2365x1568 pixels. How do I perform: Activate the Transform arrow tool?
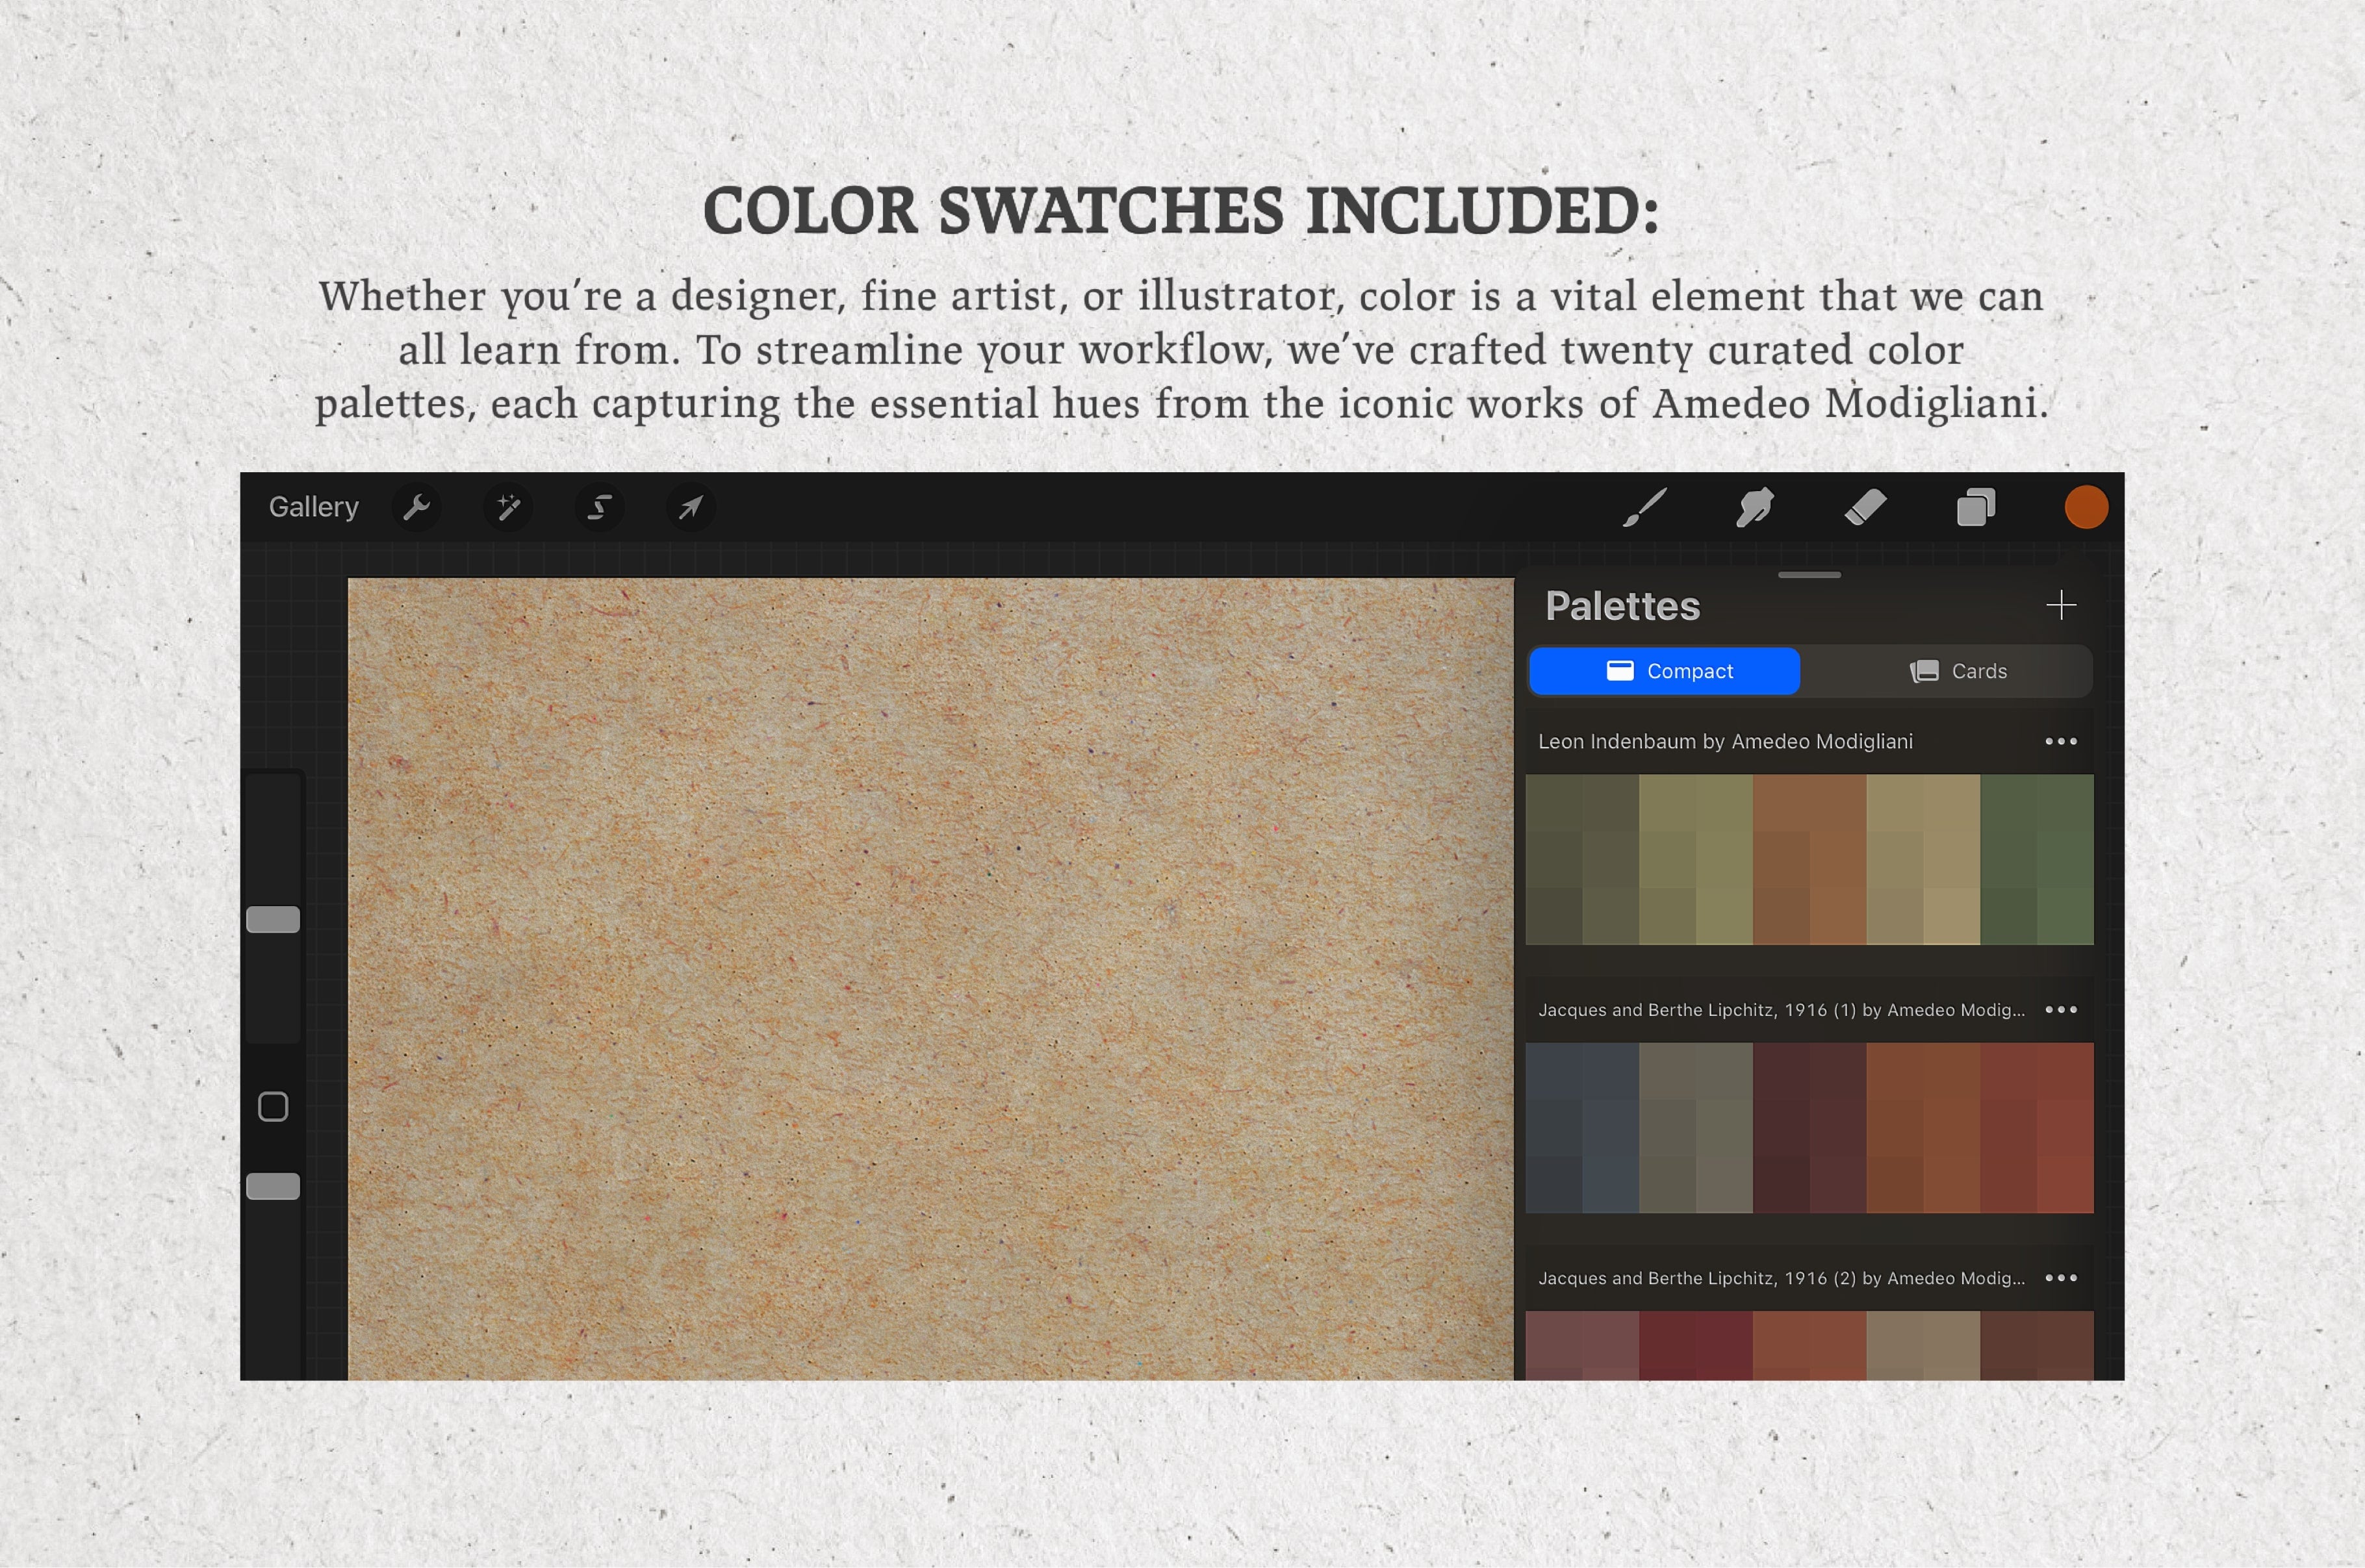click(x=690, y=507)
